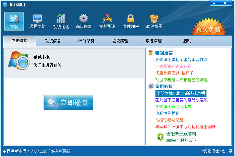Viewport: 235px width, 157px height.
Task: Open 远程协助 remote assistance tool
Action: [x=37, y=21]
